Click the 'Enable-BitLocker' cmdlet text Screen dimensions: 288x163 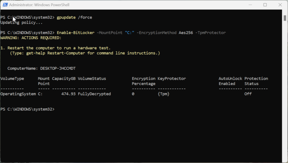pos(75,33)
